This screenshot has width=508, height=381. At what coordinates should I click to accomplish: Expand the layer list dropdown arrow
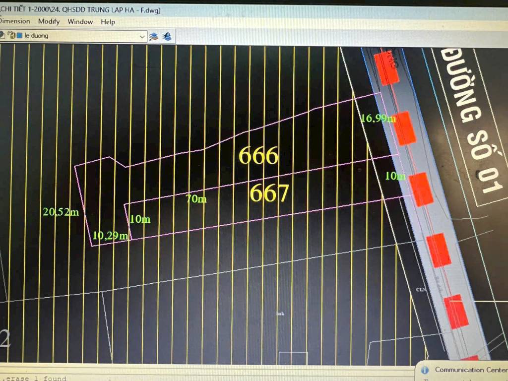pos(142,36)
